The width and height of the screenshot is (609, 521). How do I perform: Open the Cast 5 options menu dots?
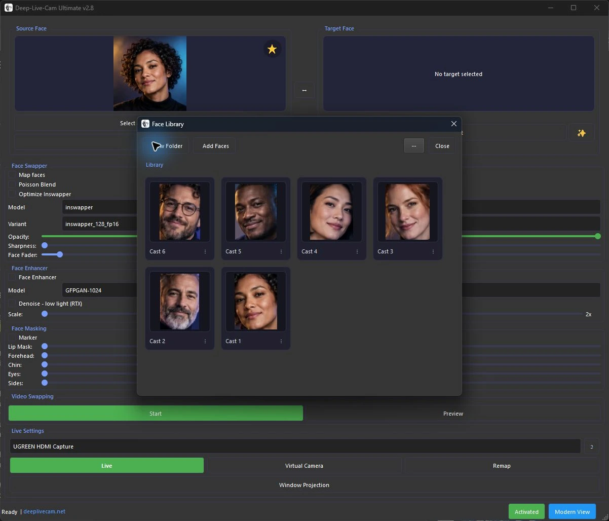pyautogui.click(x=281, y=251)
